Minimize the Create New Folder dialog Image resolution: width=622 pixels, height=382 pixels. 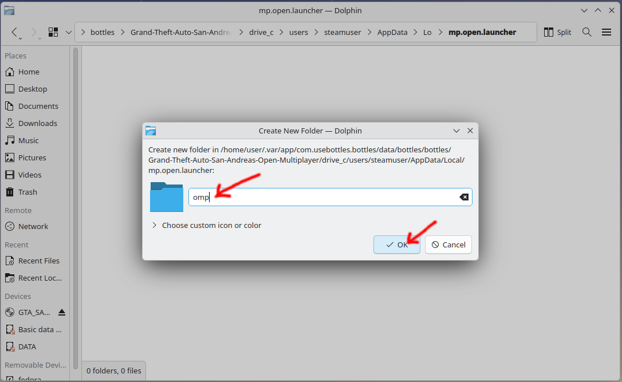click(x=456, y=131)
